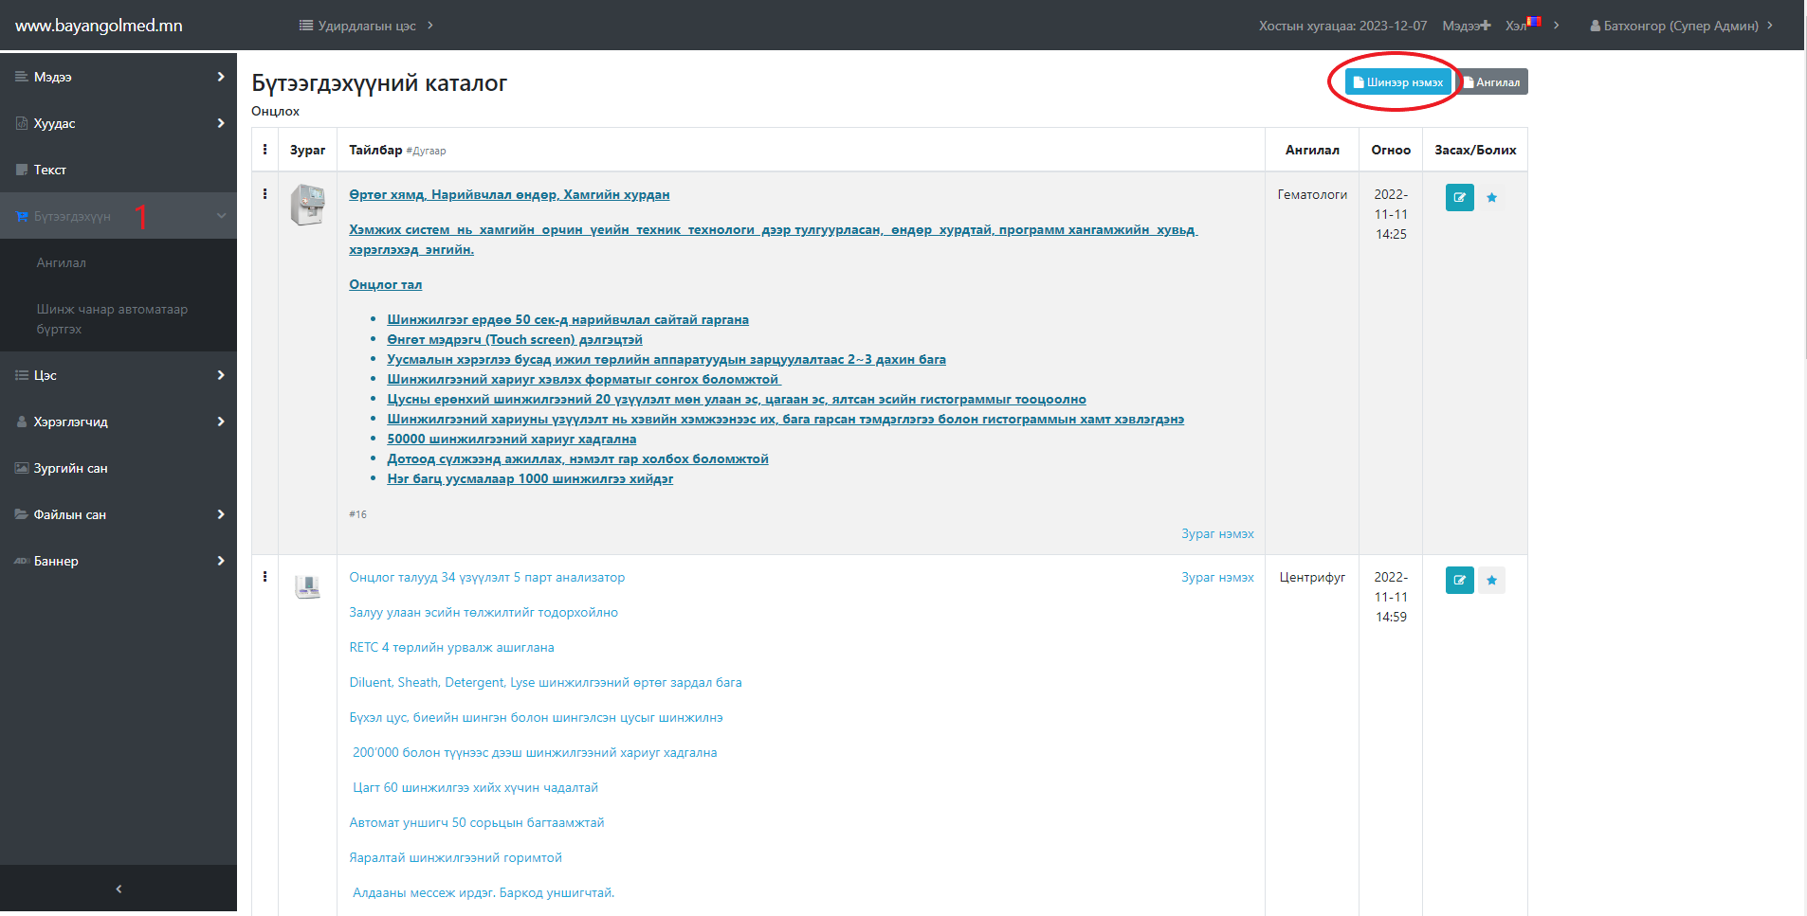The image size is (1807, 916).
Task: Open the first product's analyzer thumbnail
Action: pos(307,205)
